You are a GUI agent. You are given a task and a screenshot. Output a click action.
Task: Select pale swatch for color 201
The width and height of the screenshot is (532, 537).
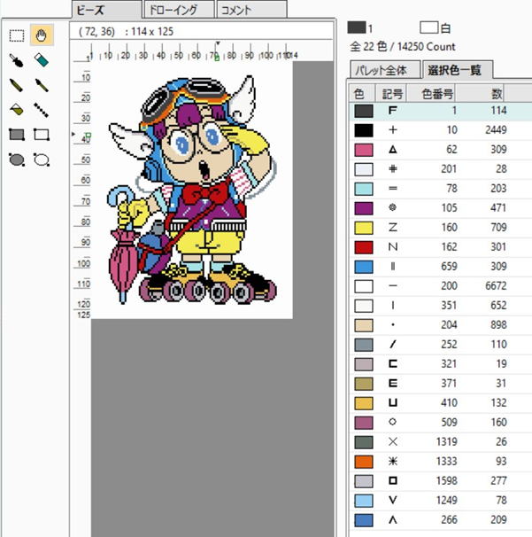[x=364, y=169]
